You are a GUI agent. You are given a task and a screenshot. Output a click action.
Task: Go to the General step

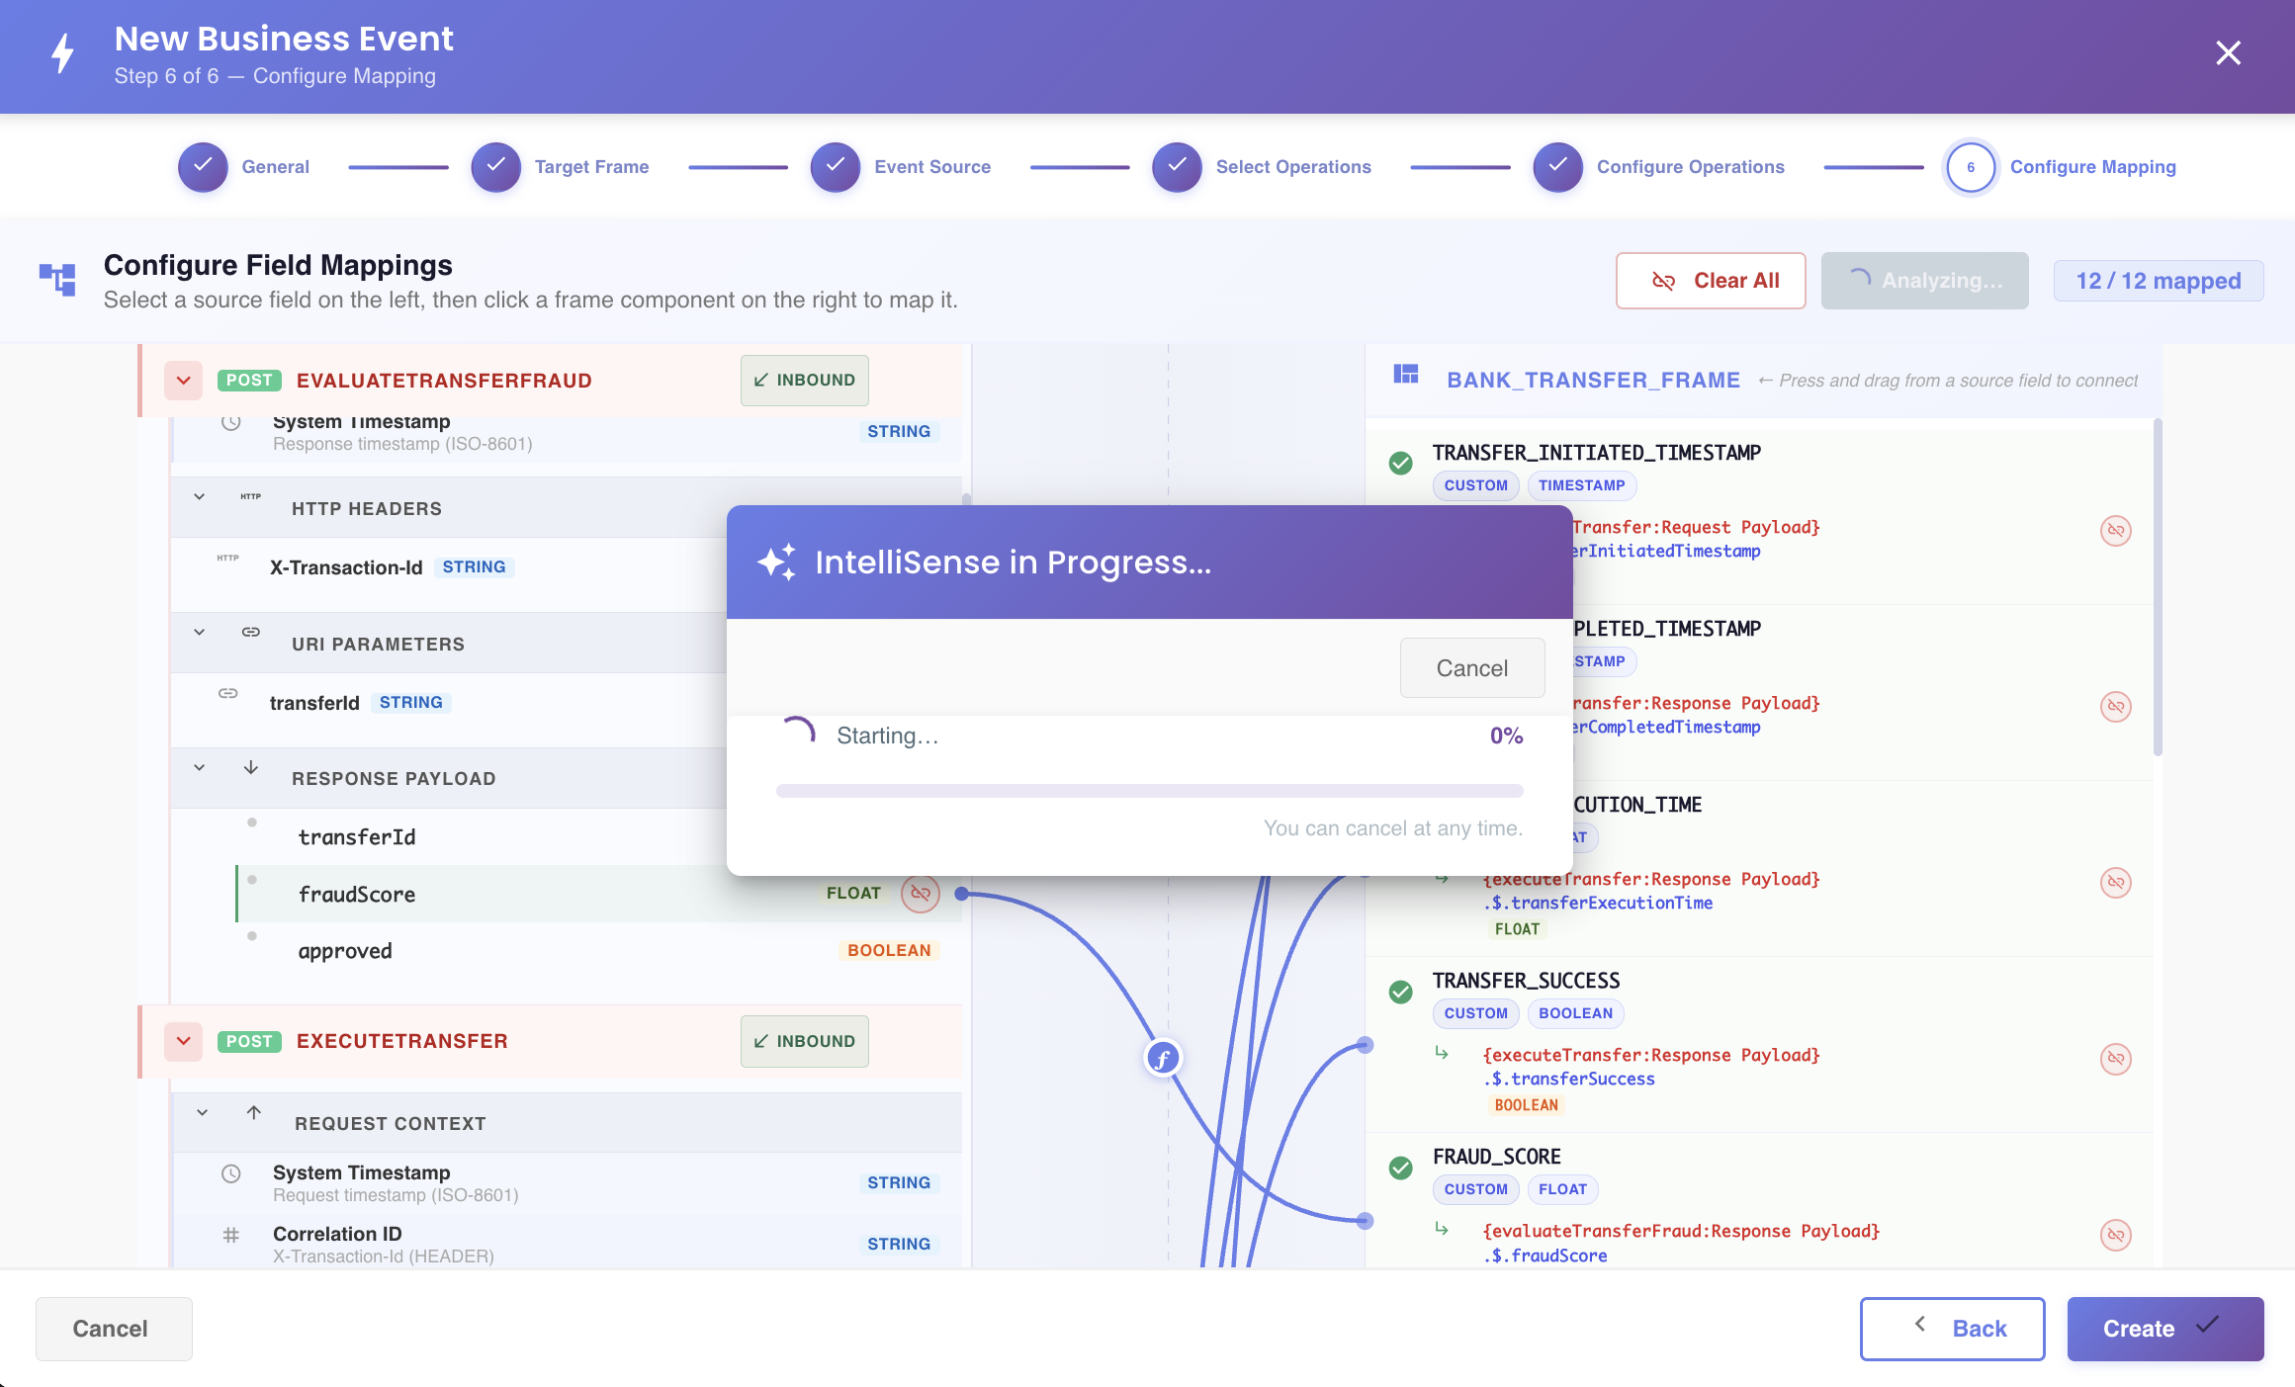(243, 167)
